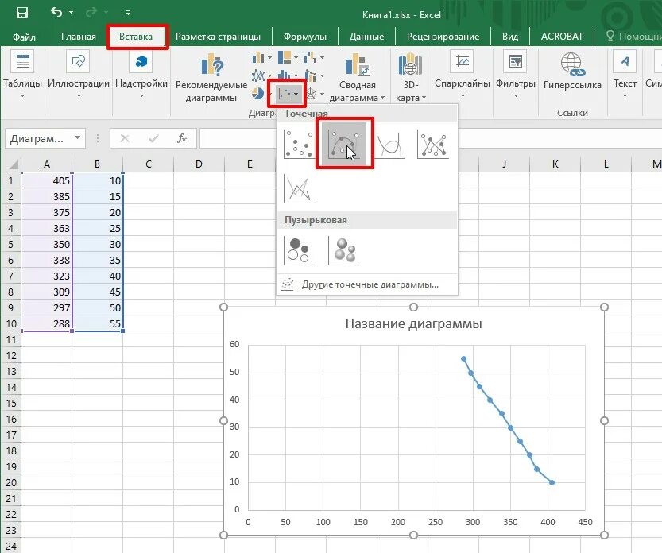Click the Redo arrow icon
Image resolution: width=662 pixels, height=553 pixels.
(91, 13)
